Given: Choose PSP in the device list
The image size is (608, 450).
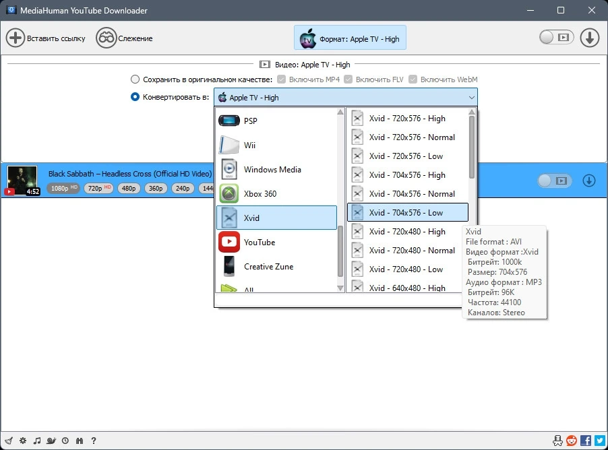Looking at the screenshot, I should (276, 121).
